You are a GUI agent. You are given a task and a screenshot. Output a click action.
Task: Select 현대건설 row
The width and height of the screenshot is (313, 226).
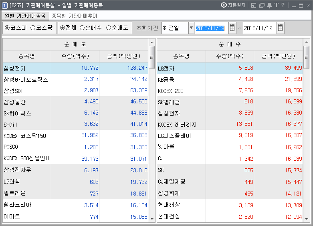tap(230, 217)
